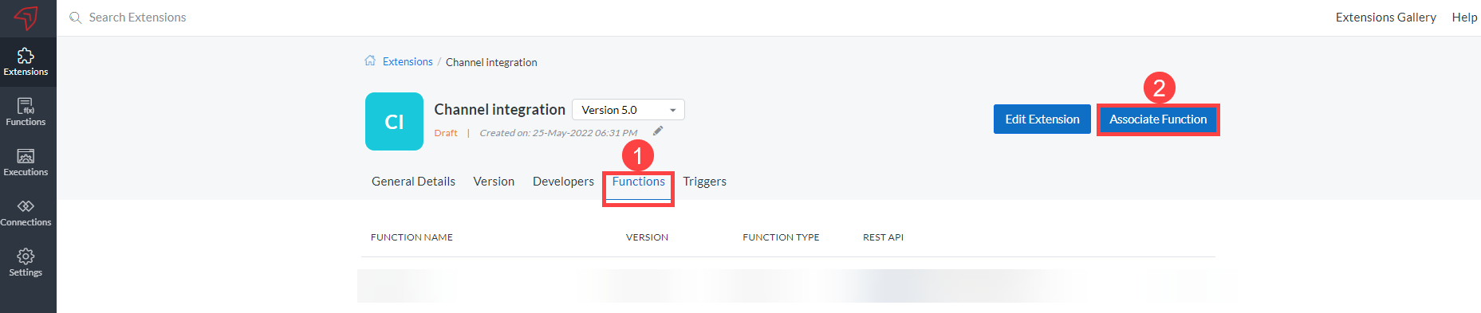Open the Settings gear in sidebar
The width and height of the screenshot is (1481, 313).
point(26,262)
